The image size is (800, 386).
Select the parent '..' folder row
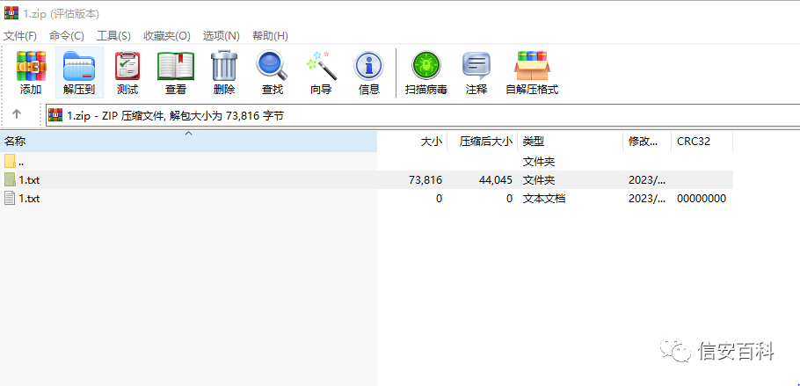coord(367,161)
